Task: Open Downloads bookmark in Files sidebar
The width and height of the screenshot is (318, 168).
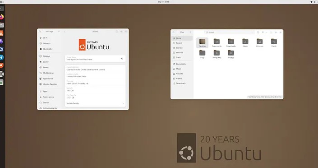Action: (182, 83)
